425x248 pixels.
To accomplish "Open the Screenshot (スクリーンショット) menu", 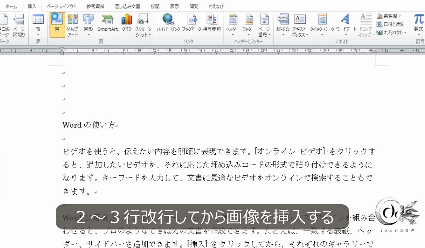I will 143,25.
